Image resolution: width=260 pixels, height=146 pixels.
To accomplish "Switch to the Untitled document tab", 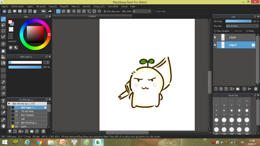I will (92, 16).
